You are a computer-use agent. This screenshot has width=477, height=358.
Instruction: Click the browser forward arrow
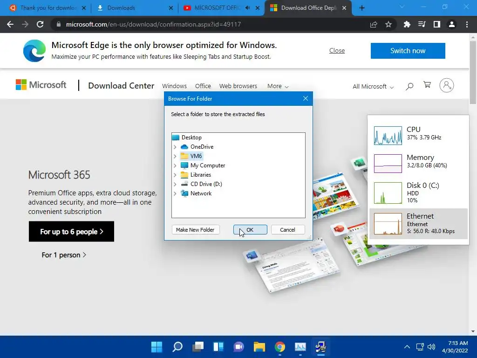(25, 24)
